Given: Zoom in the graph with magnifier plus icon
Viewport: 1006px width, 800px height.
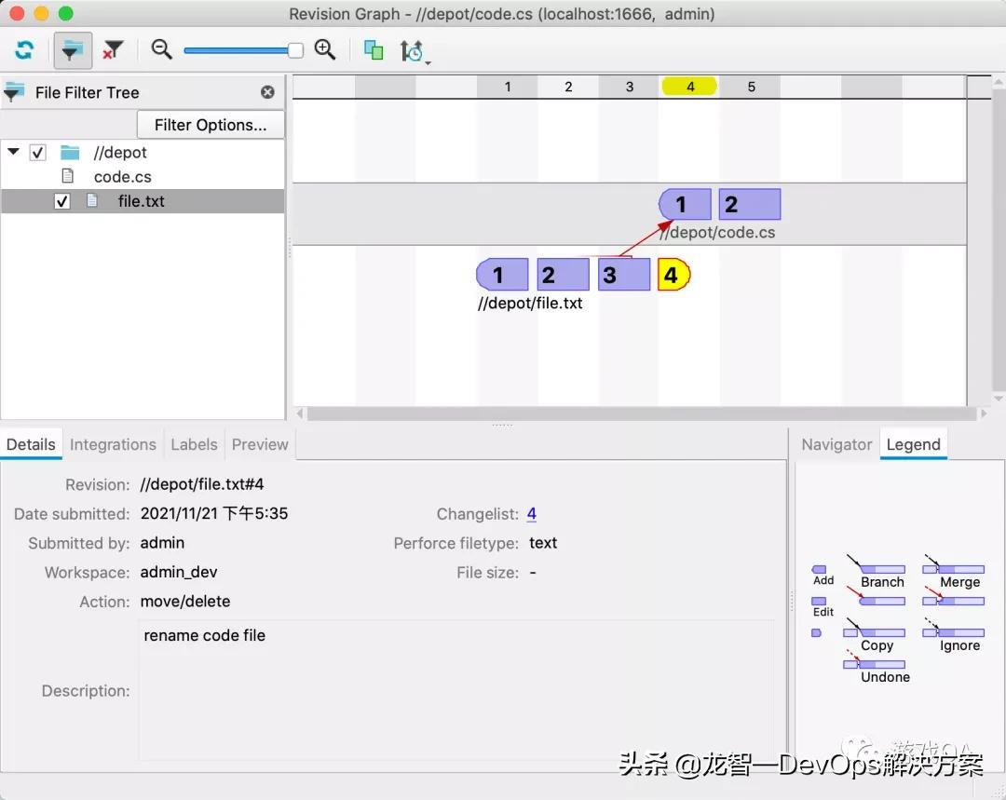Looking at the screenshot, I should point(325,50).
